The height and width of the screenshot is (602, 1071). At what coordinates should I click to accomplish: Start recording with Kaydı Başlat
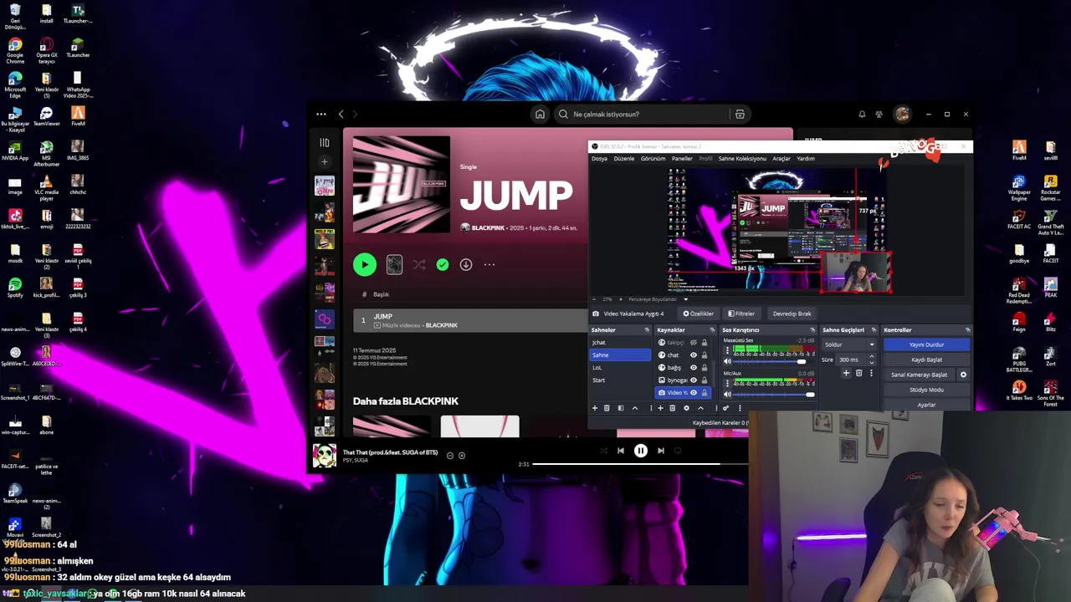tap(926, 360)
